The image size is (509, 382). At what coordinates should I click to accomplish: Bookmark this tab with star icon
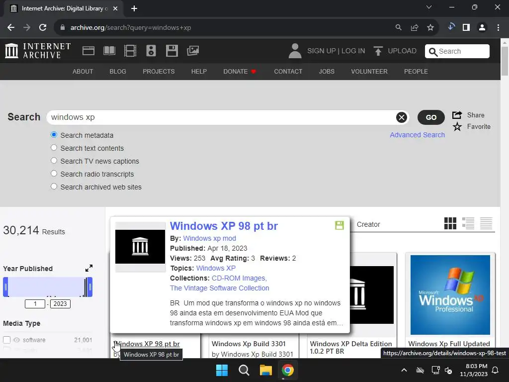click(430, 28)
